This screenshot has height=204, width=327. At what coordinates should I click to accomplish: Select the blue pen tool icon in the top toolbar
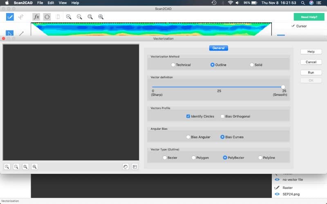pos(10,17)
